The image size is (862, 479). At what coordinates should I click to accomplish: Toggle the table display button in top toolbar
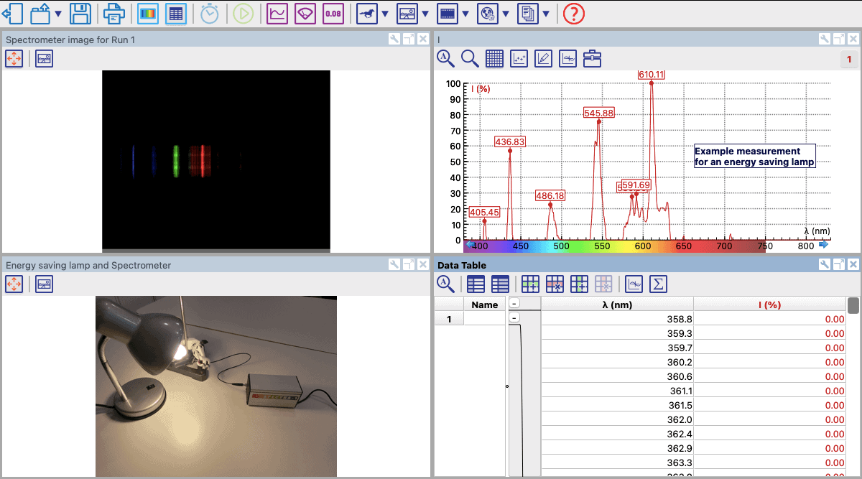pyautogui.click(x=176, y=13)
